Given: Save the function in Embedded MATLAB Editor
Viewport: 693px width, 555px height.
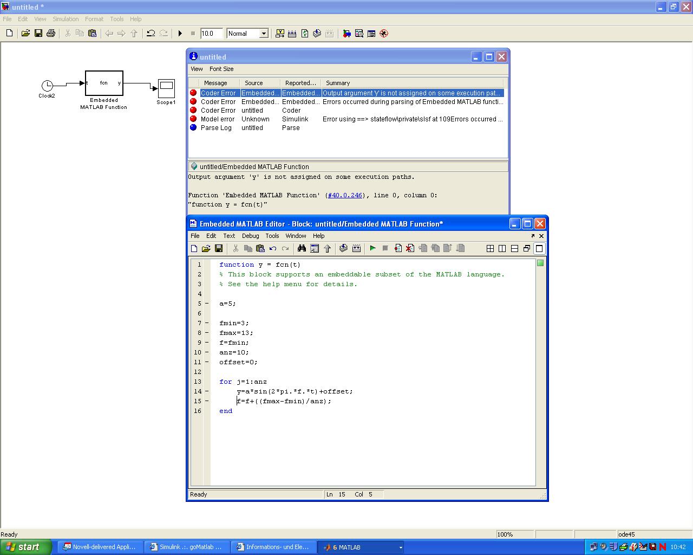Looking at the screenshot, I should [219, 248].
